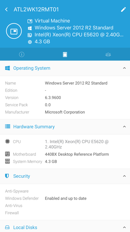130x232 pixels.
Task: Tap the CPU chip icon
Action: click(7, 141)
